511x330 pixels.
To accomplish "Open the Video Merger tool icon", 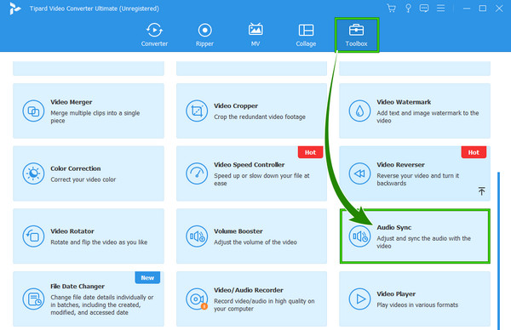I will click(x=33, y=111).
